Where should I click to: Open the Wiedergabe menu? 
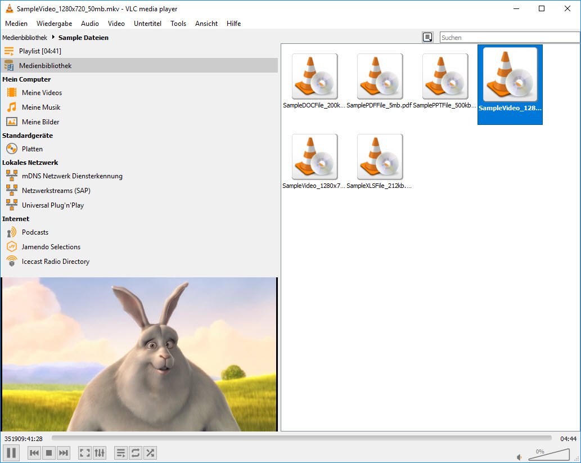[x=54, y=24]
